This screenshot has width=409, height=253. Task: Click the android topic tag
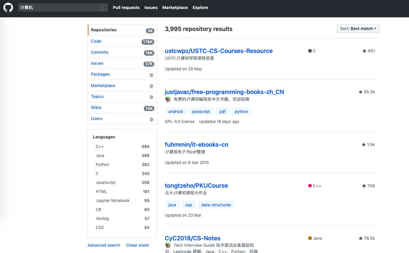coord(176,112)
